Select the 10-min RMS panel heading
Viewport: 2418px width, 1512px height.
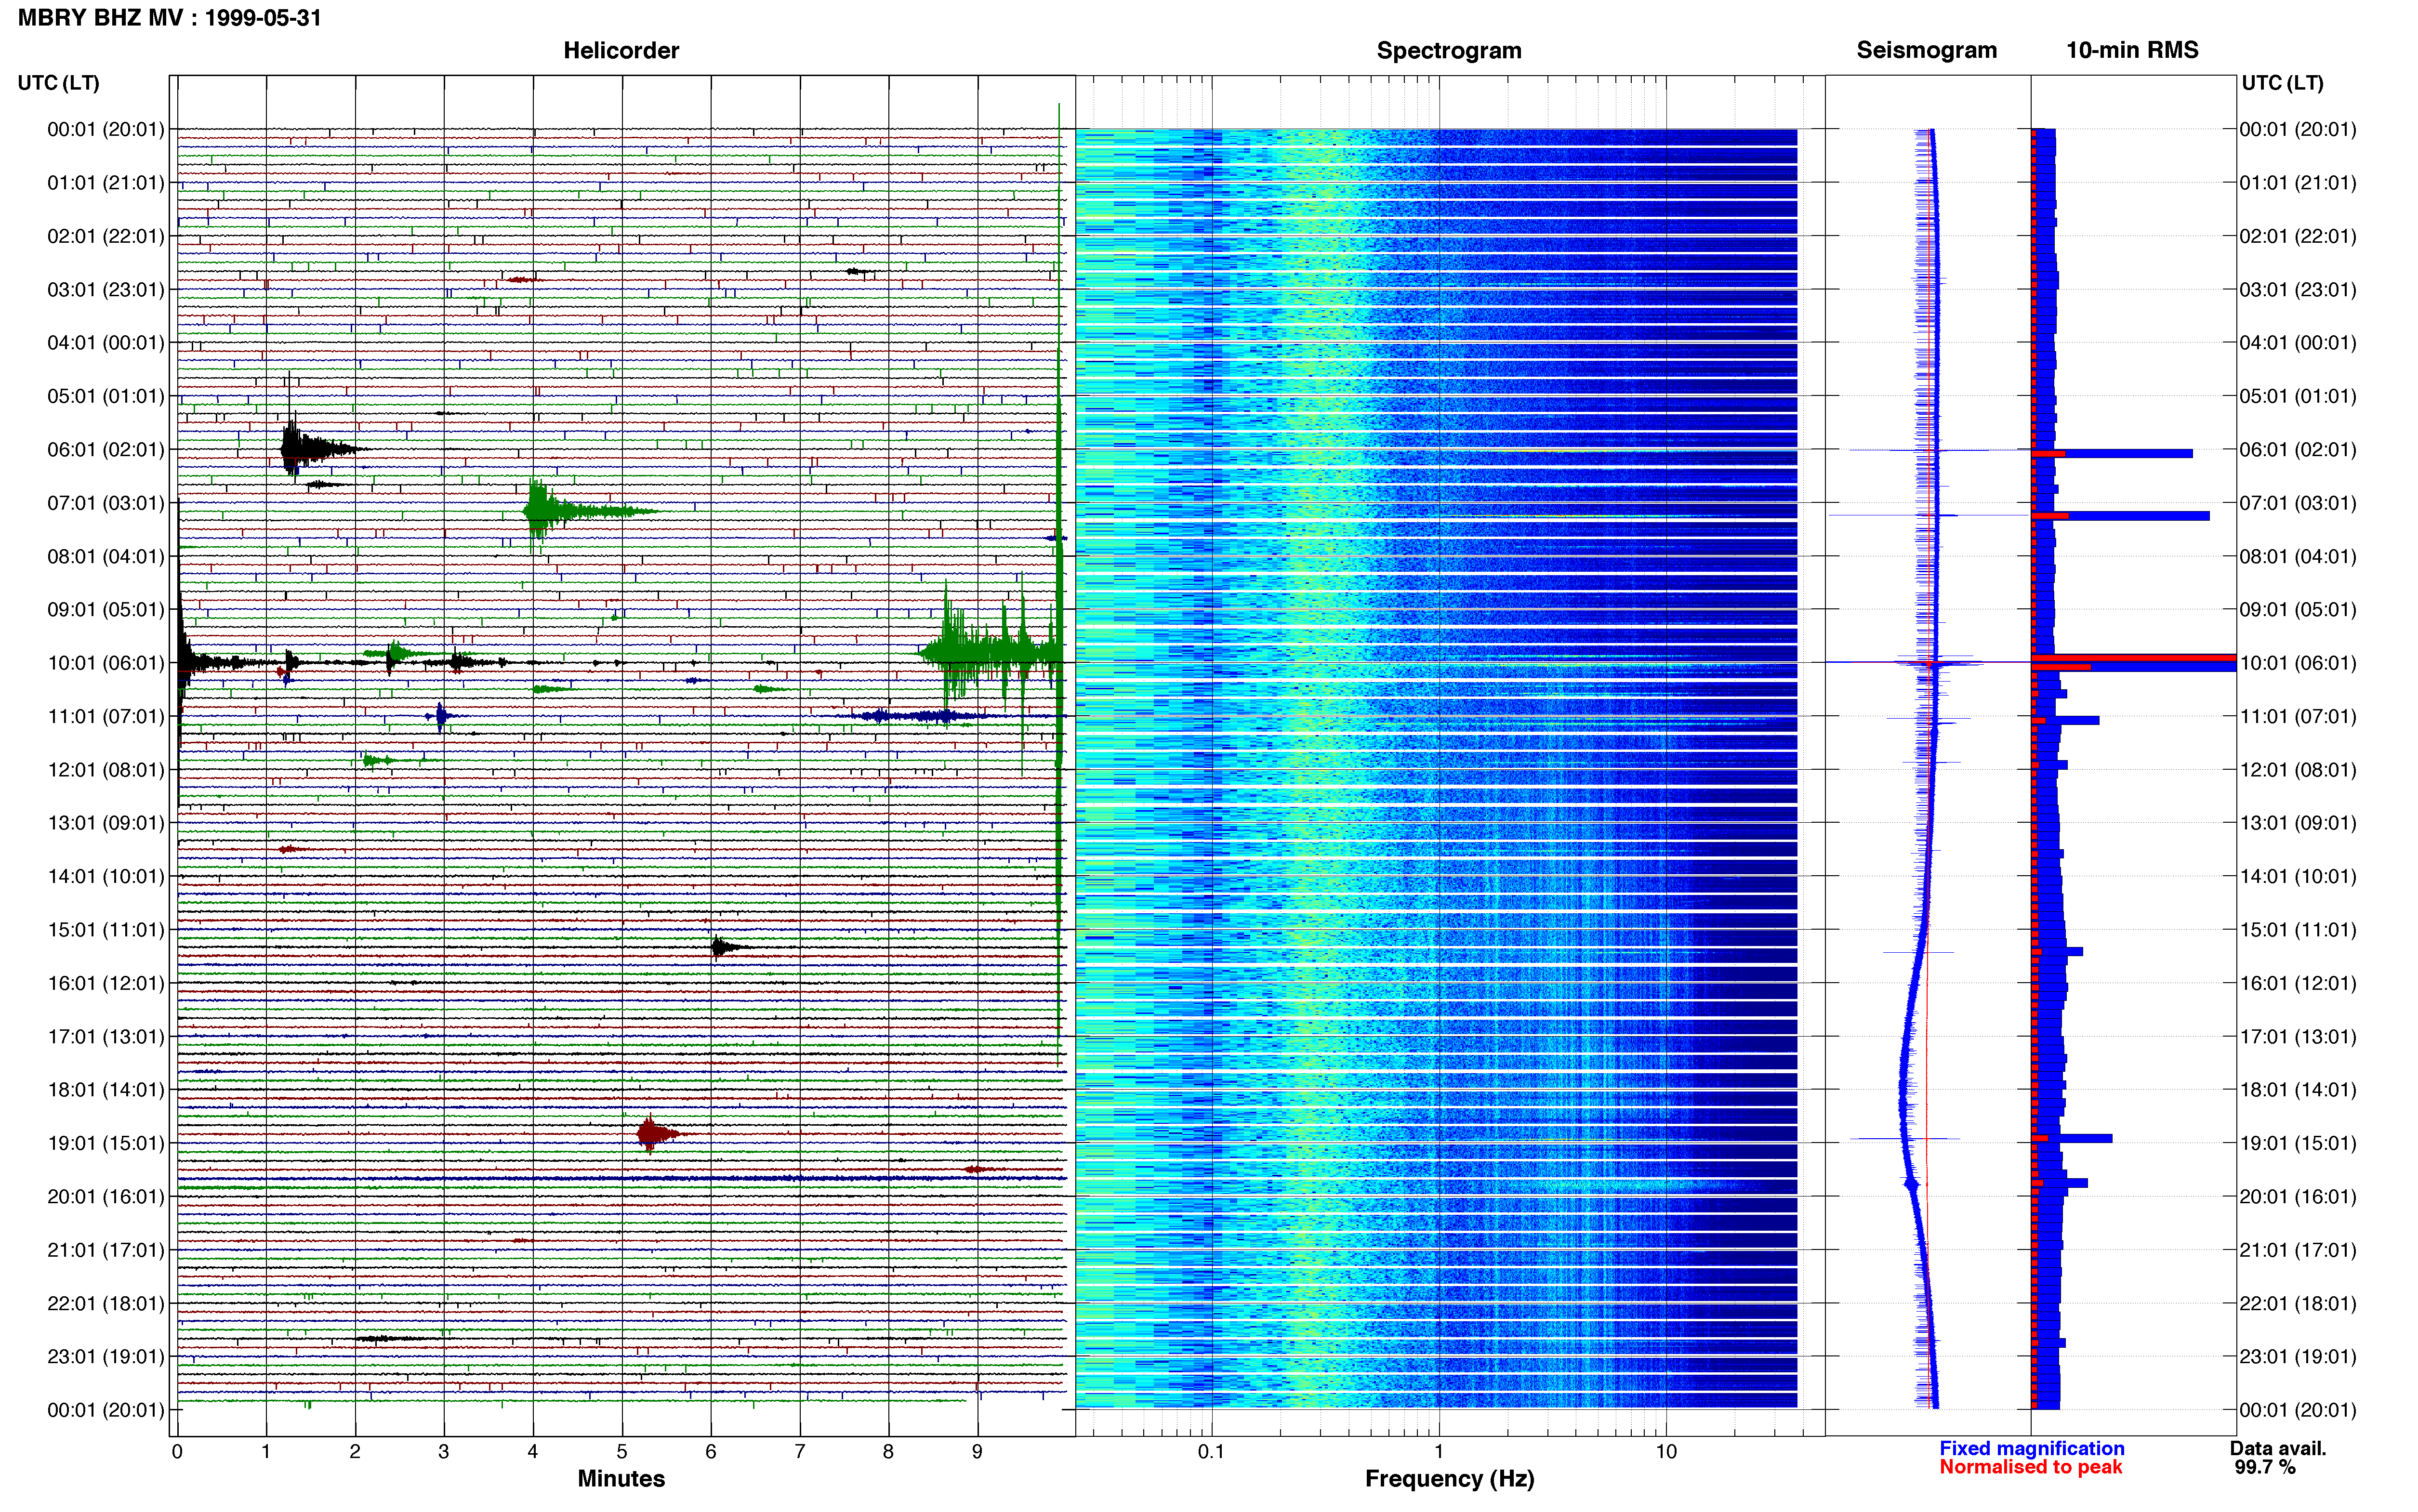[2132, 50]
